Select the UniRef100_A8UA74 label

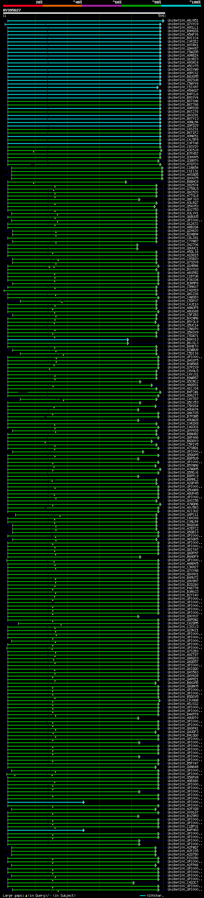[x=183, y=410]
